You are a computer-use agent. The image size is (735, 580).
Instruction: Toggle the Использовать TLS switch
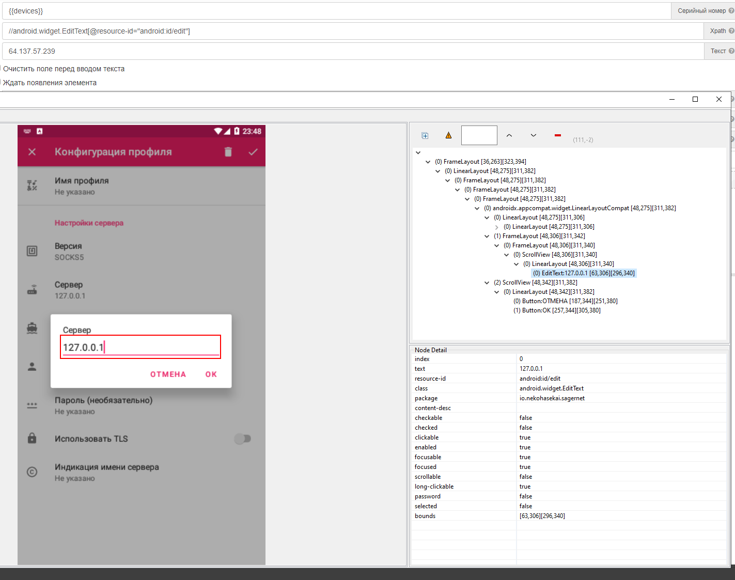(x=242, y=438)
